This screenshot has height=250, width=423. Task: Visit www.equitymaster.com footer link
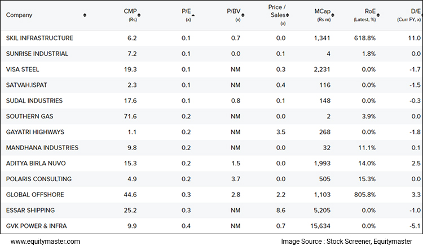[x=46, y=242]
